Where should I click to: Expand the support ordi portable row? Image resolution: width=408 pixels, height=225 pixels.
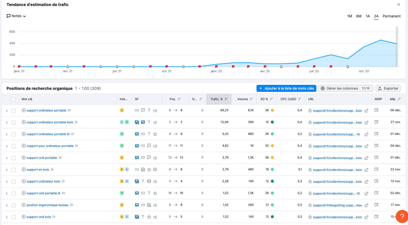(x=7, y=158)
